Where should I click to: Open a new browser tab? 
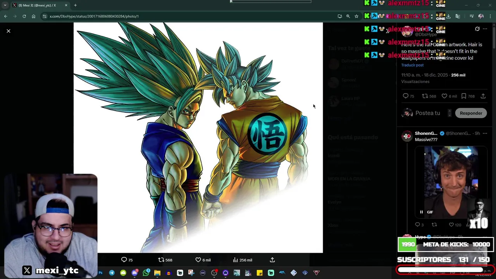point(75,5)
